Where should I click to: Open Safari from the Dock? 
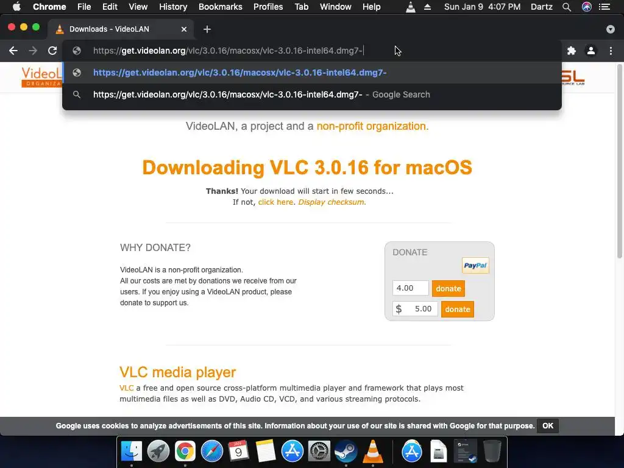point(211,452)
